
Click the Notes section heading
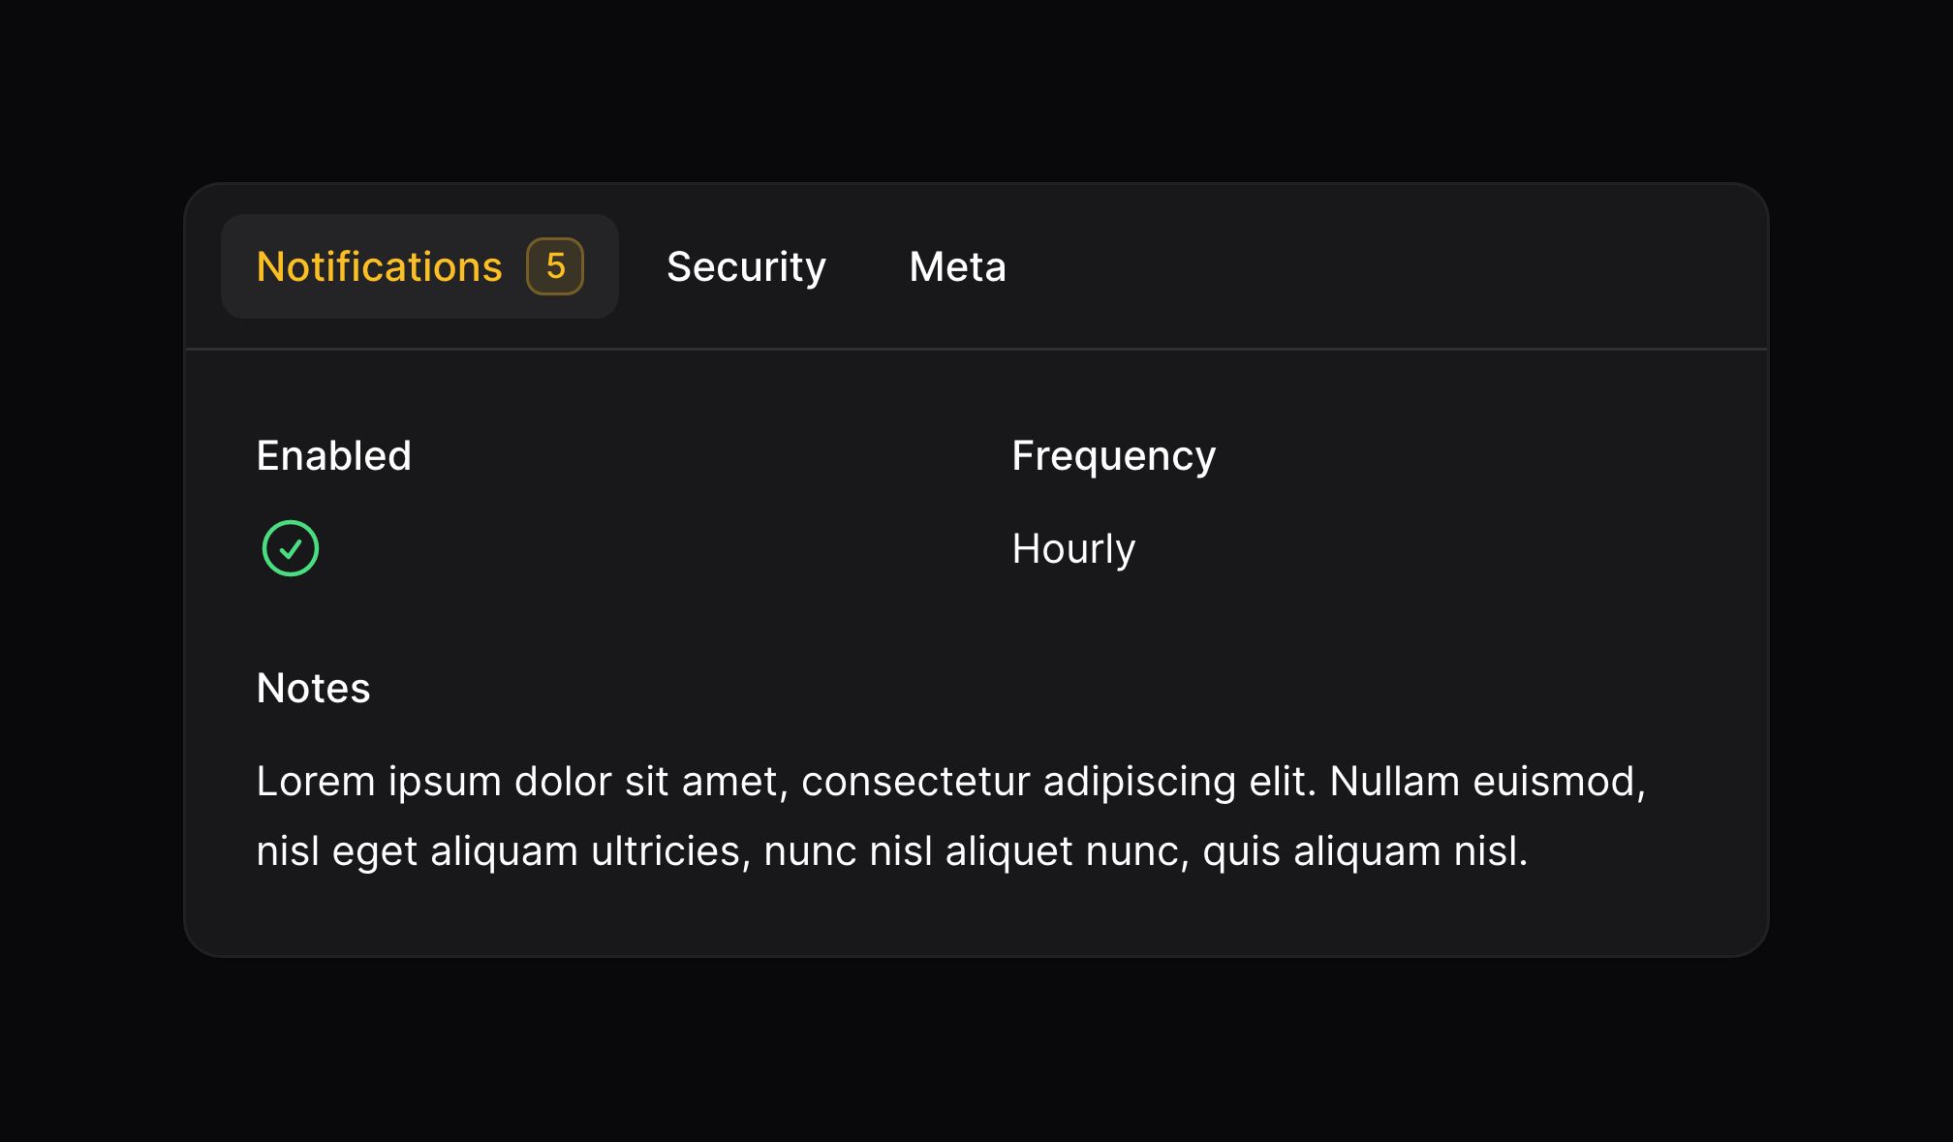313,688
